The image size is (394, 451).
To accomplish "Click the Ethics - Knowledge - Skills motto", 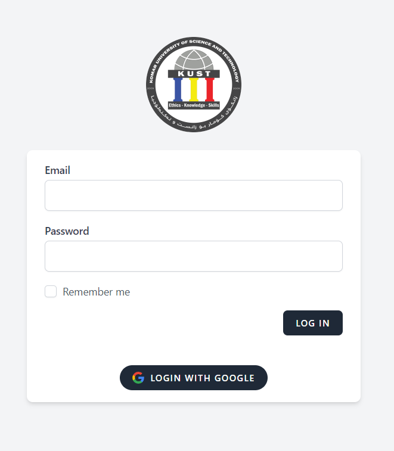I will click(x=194, y=105).
